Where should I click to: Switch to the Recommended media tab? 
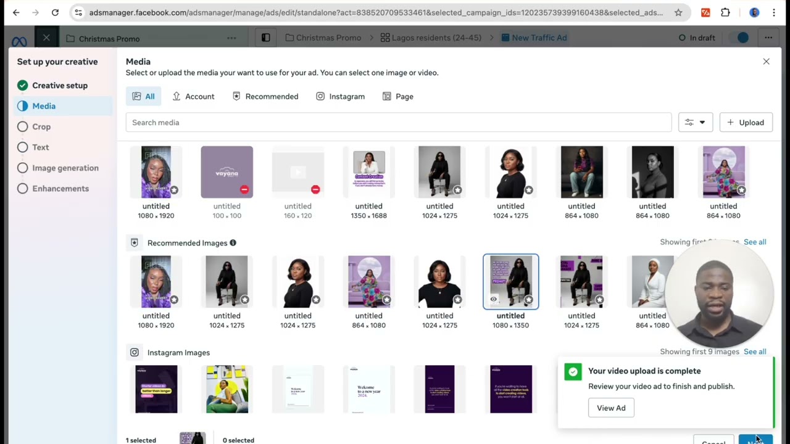(265, 96)
